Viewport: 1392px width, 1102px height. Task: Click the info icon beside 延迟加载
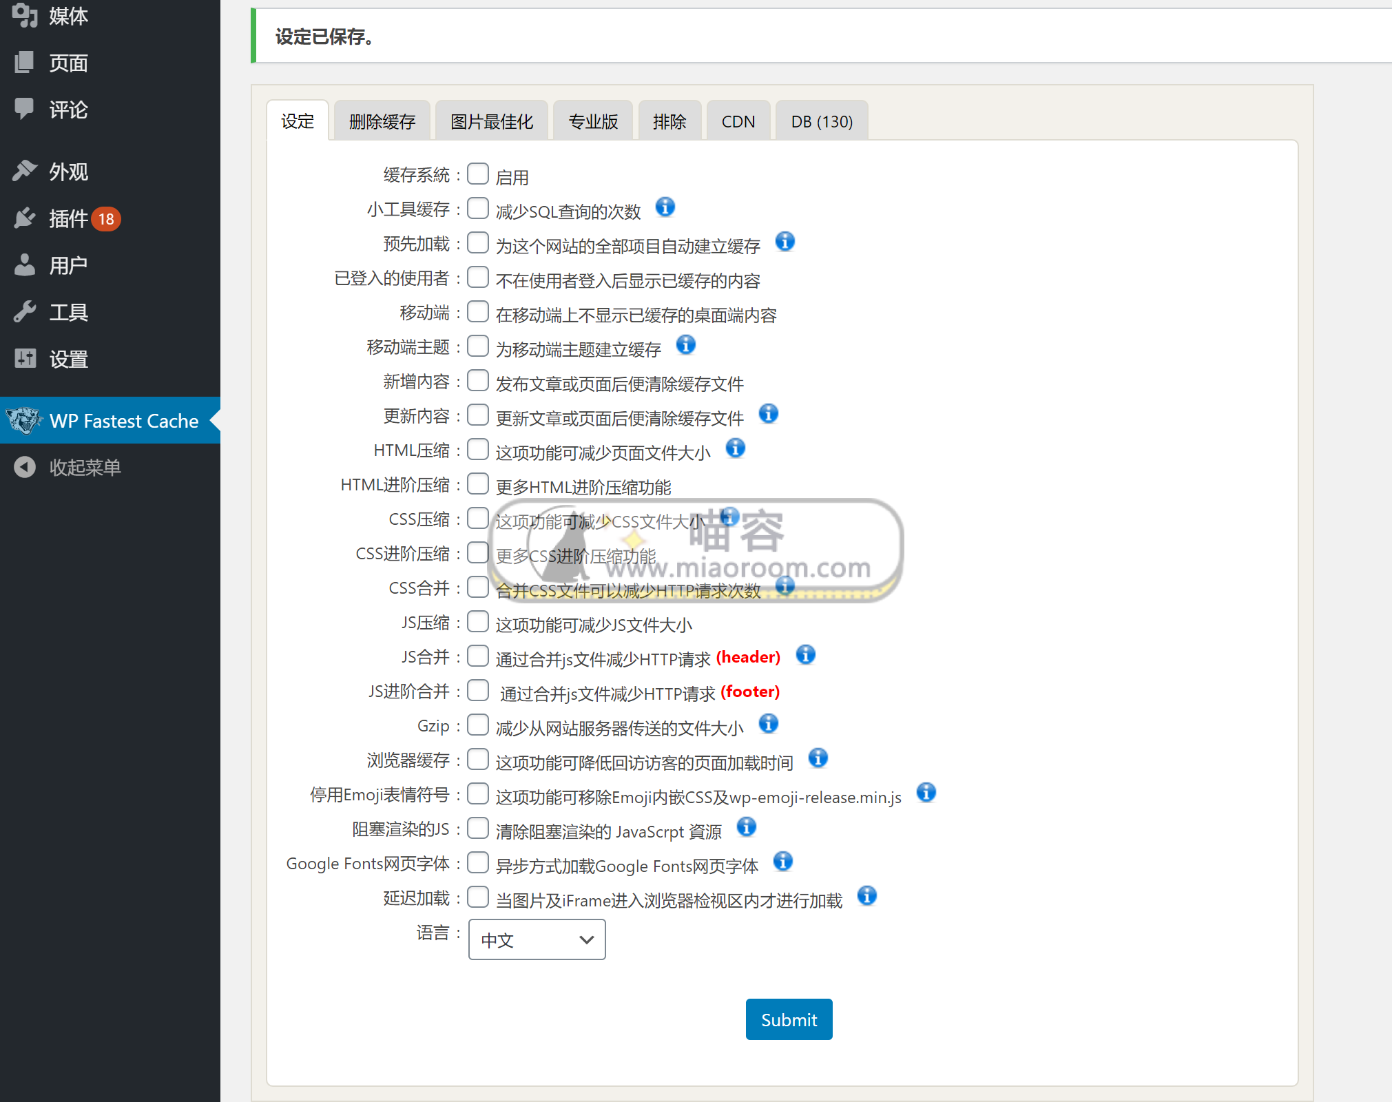point(866,895)
